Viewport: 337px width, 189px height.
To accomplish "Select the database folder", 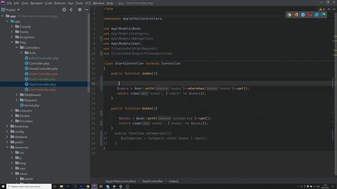I will [21, 137].
